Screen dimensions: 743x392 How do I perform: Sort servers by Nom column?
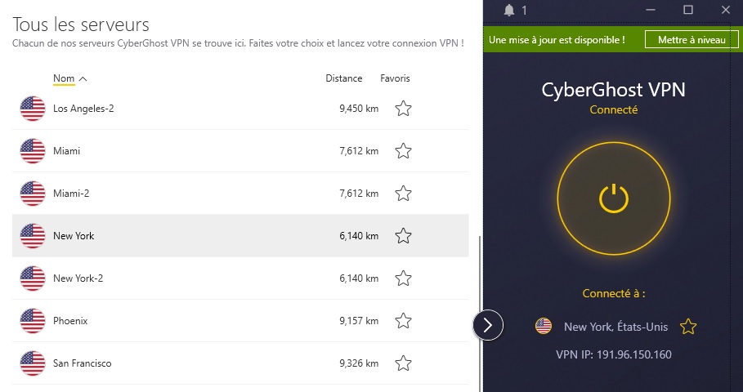click(x=64, y=78)
